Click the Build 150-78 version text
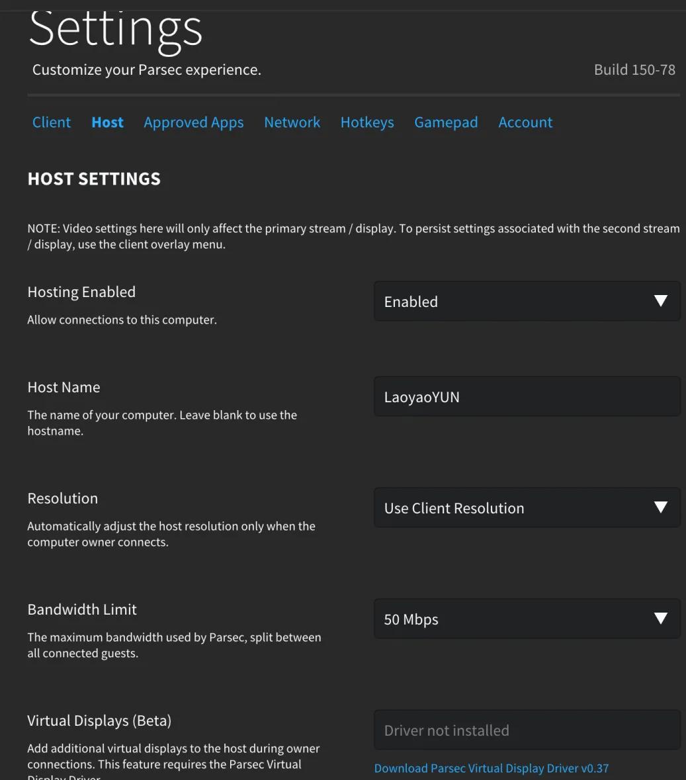Screen dimensions: 686x780 [635, 69]
